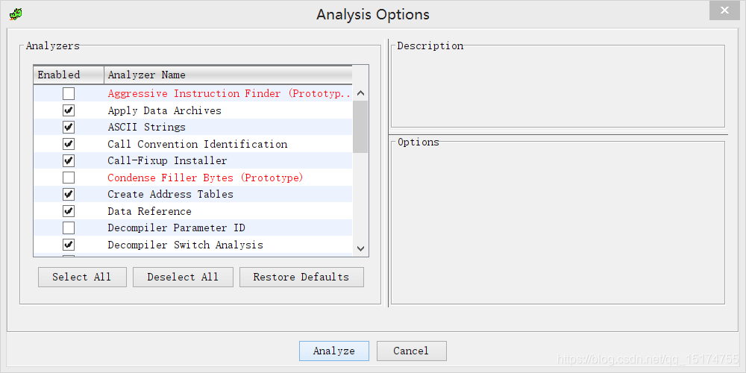Start analysis with Analyze button
The width and height of the screenshot is (746, 373).
[333, 351]
